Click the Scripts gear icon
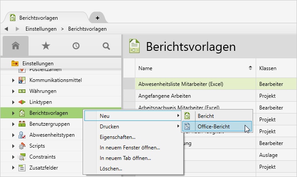This screenshot has width=297, height=177. click(x=22, y=146)
